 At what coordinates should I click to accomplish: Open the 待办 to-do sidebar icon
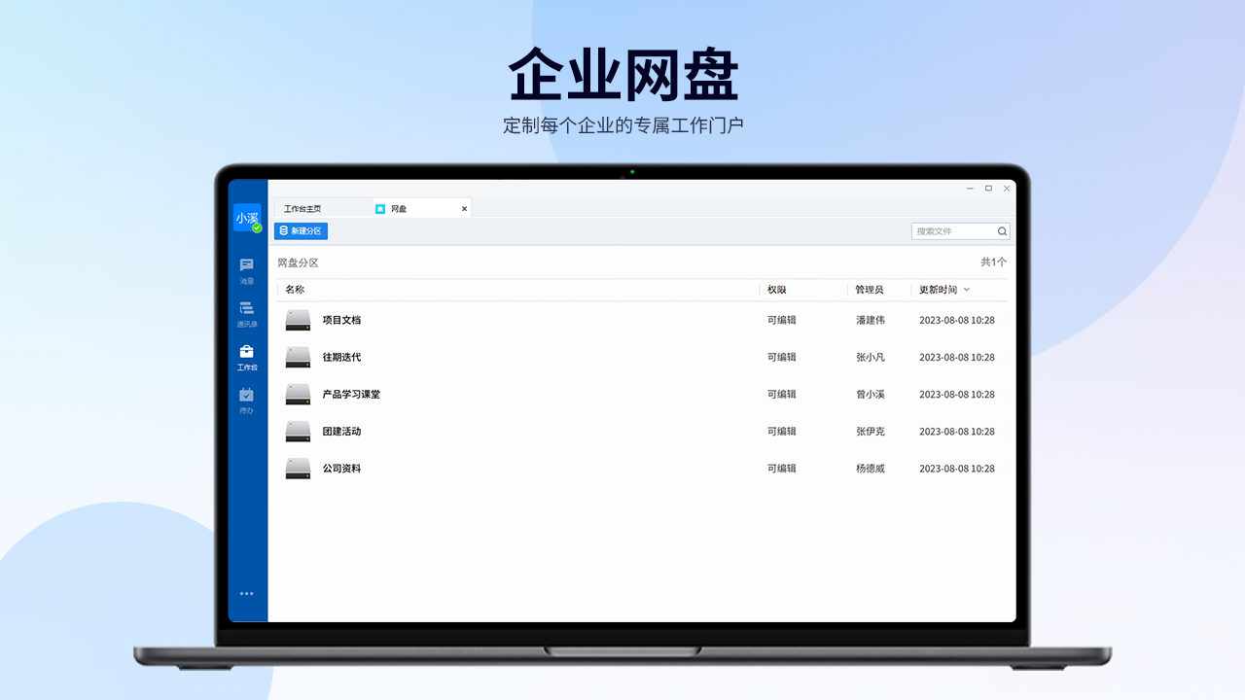246,399
